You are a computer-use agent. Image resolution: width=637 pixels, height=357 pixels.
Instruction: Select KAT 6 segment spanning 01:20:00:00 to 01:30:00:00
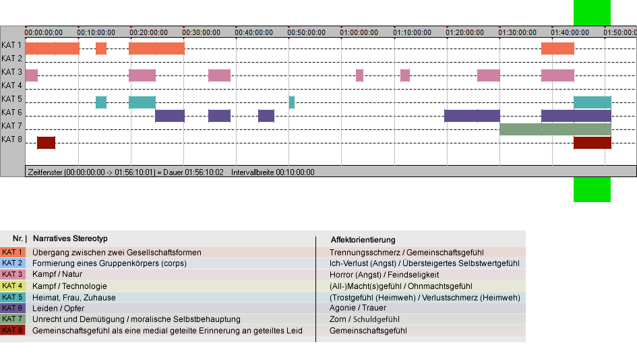click(472, 116)
